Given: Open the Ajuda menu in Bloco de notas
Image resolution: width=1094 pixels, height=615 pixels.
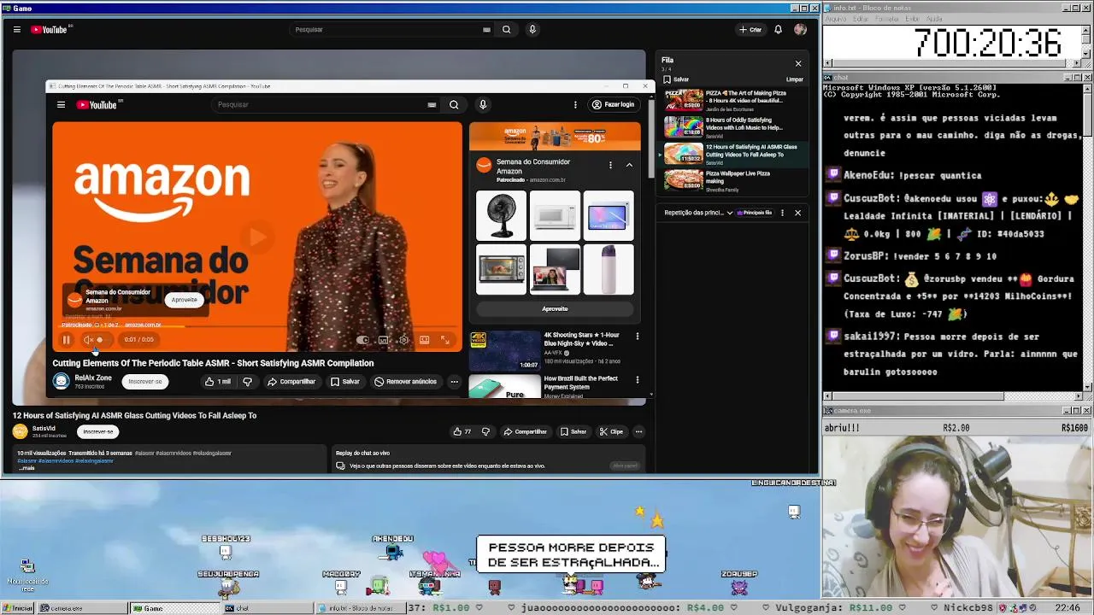Looking at the screenshot, I should point(934,19).
